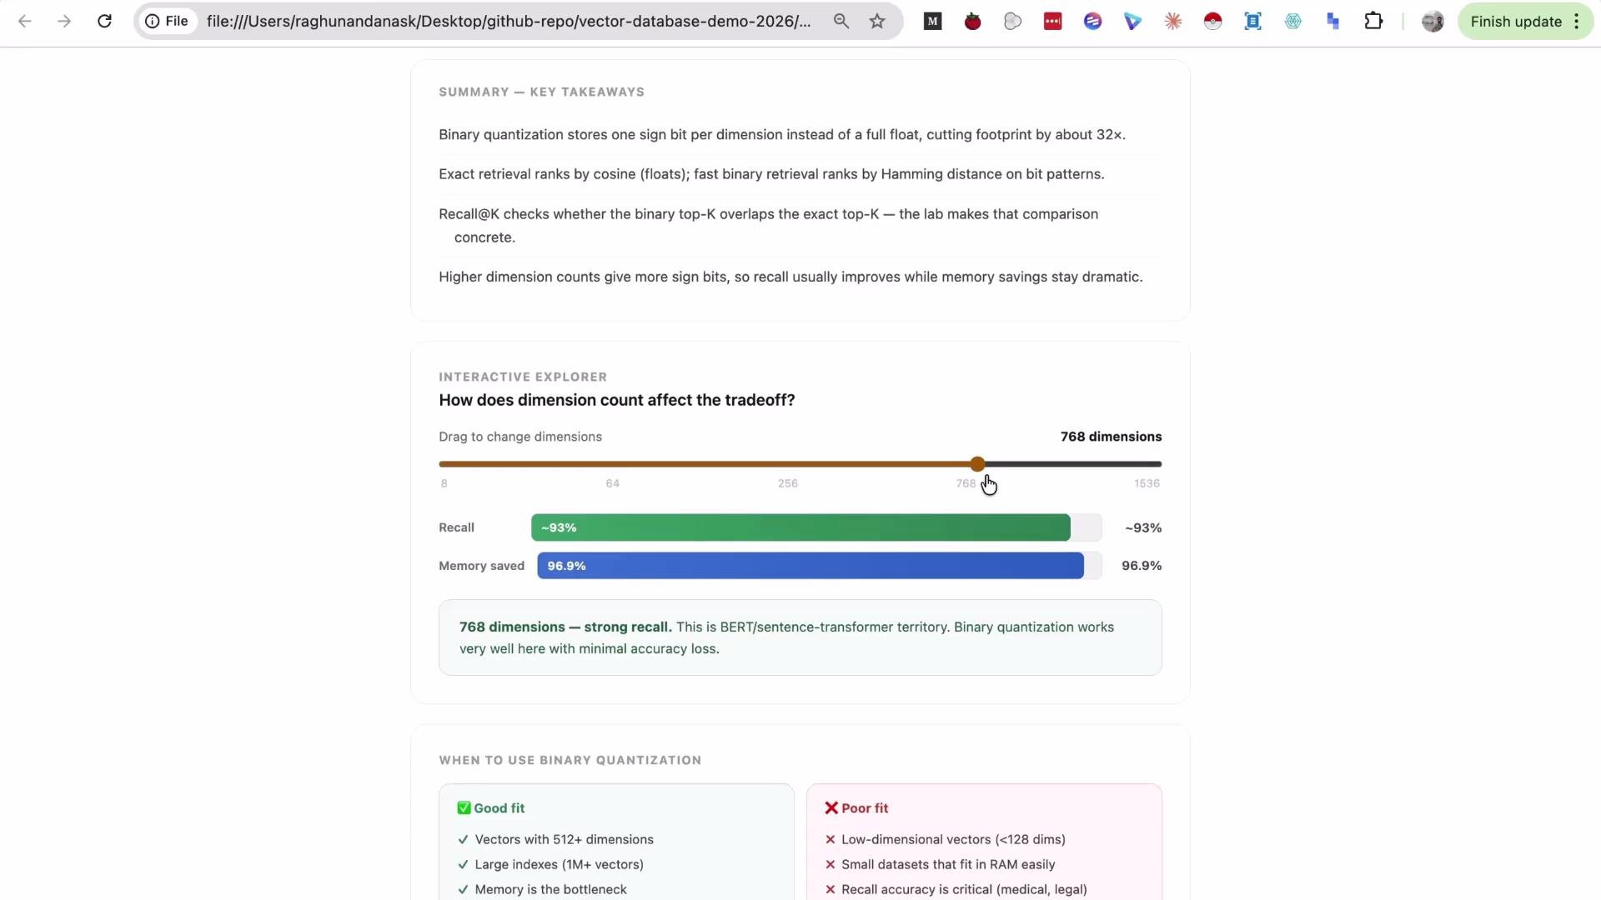Click the orange starburst Claude extension icon
The width and height of the screenshot is (1601, 900).
pos(1173,22)
